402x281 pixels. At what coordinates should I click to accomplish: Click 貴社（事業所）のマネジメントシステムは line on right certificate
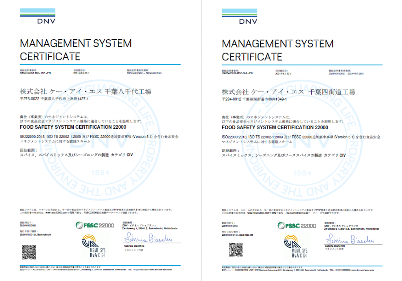coord(256,117)
